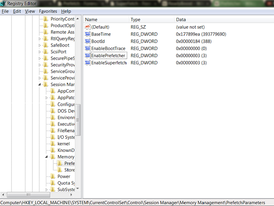Click the DWORD icon beside BootId
Viewport: 274px width, 206px height.
click(x=87, y=41)
